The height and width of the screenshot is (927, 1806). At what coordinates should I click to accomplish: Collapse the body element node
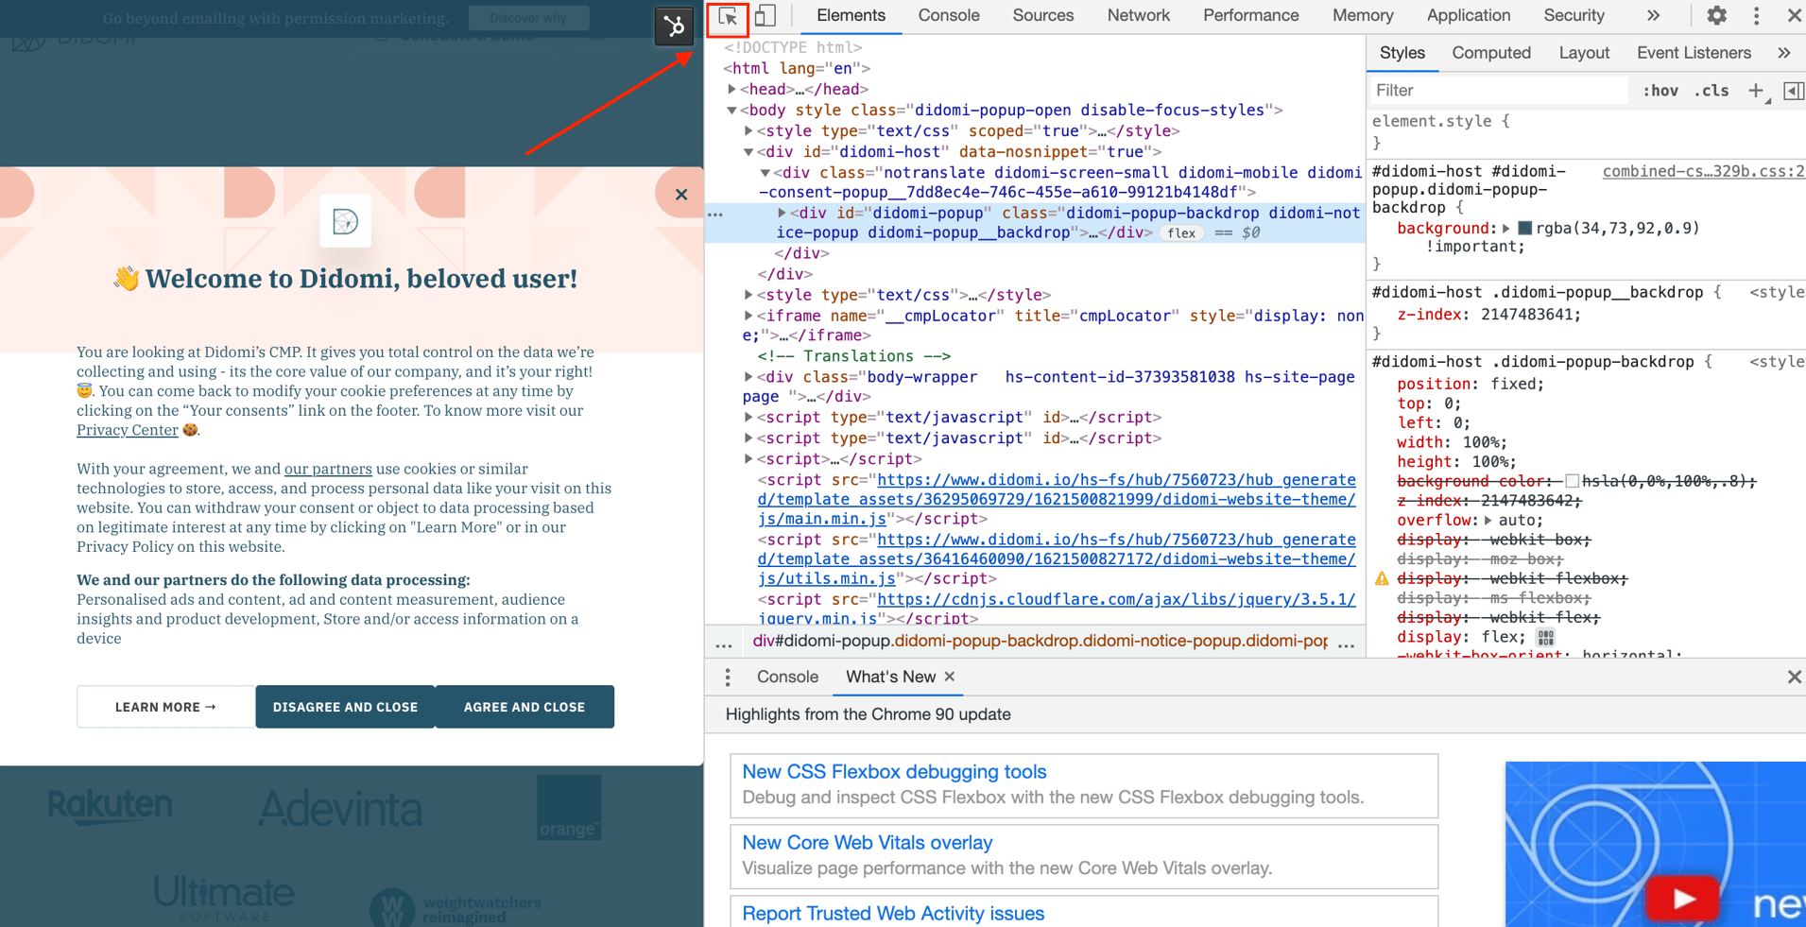point(733,110)
